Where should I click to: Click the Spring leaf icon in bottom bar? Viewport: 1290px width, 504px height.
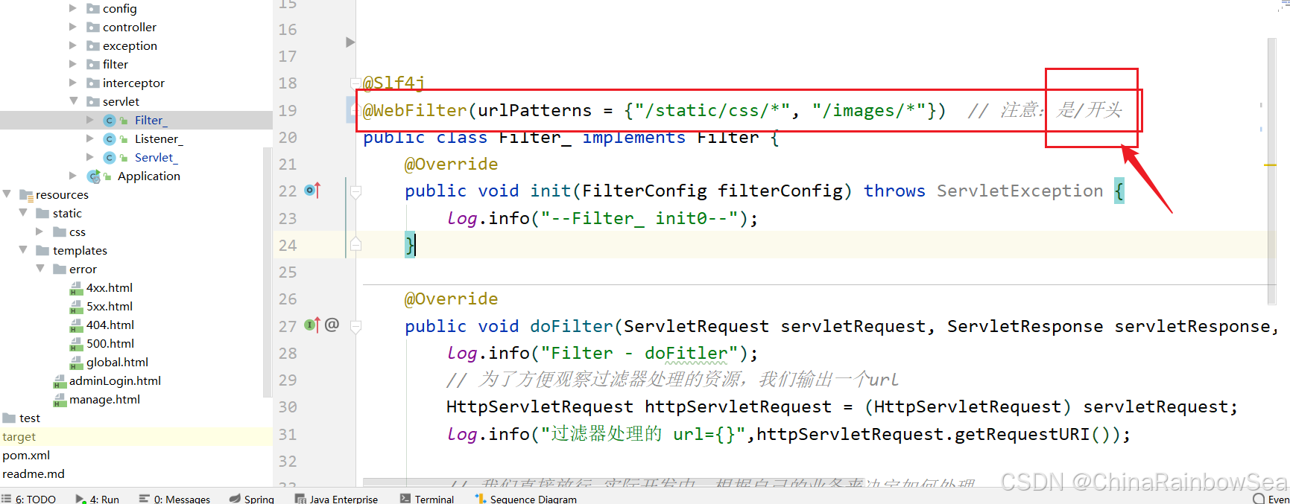point(235,499)
